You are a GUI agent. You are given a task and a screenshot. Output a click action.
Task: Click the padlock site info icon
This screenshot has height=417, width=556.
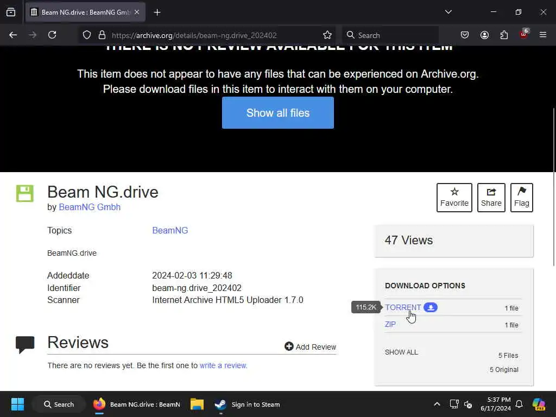tap(102, 35)
